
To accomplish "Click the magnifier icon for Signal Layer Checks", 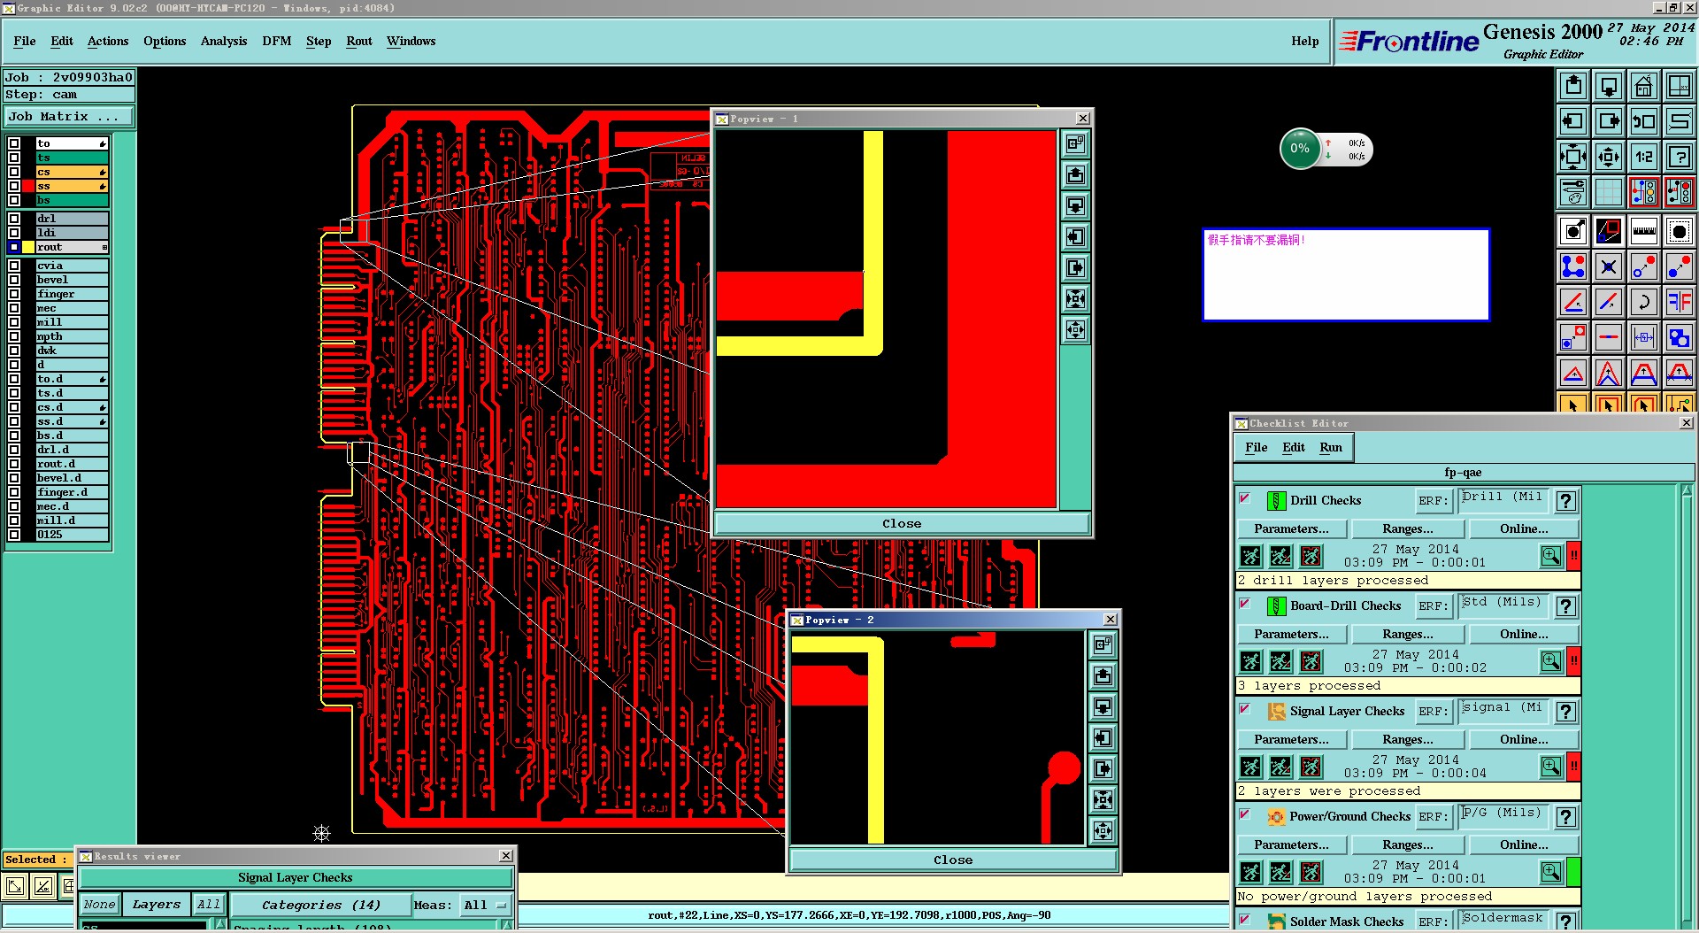I will point(1551,767).
